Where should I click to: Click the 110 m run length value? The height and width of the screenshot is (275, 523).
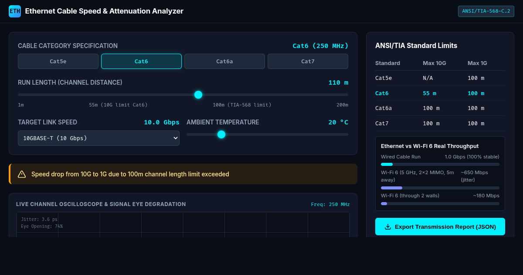(x=338, y=82)
